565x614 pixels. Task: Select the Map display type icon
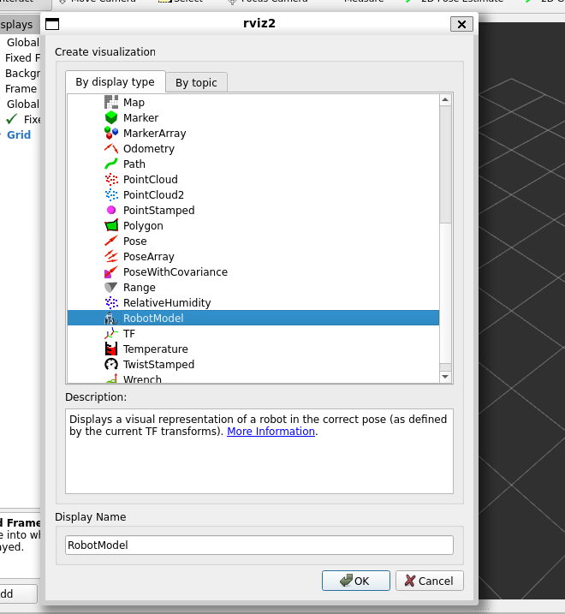(x=111, y=102)
